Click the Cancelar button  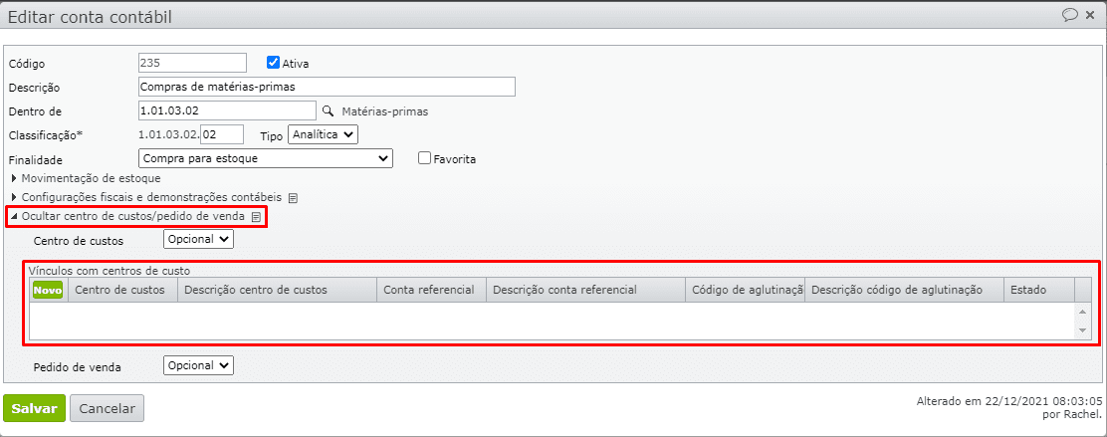click(x=107, y=409)
